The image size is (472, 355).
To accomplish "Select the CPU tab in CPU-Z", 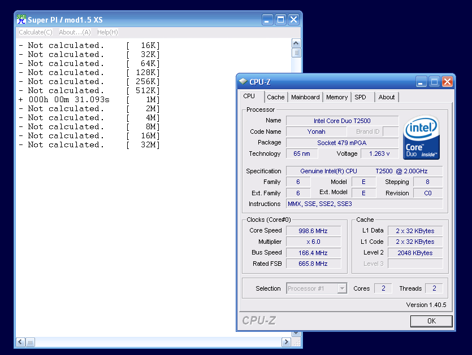I will pos(249,96).
